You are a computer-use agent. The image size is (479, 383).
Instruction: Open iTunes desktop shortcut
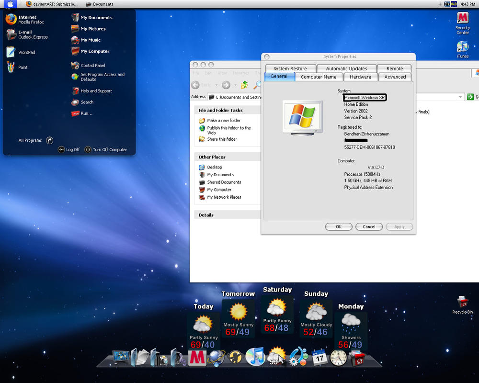[463, 49]
